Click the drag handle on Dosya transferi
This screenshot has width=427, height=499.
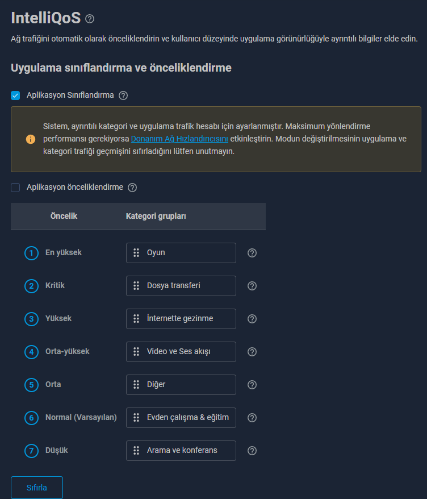[136, 286]
